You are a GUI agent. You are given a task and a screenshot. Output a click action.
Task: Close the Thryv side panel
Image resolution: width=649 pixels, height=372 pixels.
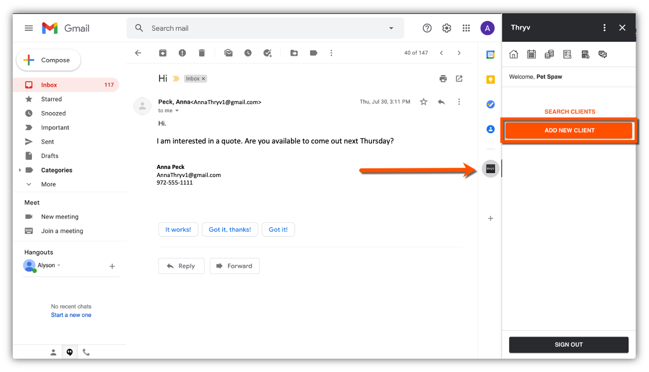(622, 28)
